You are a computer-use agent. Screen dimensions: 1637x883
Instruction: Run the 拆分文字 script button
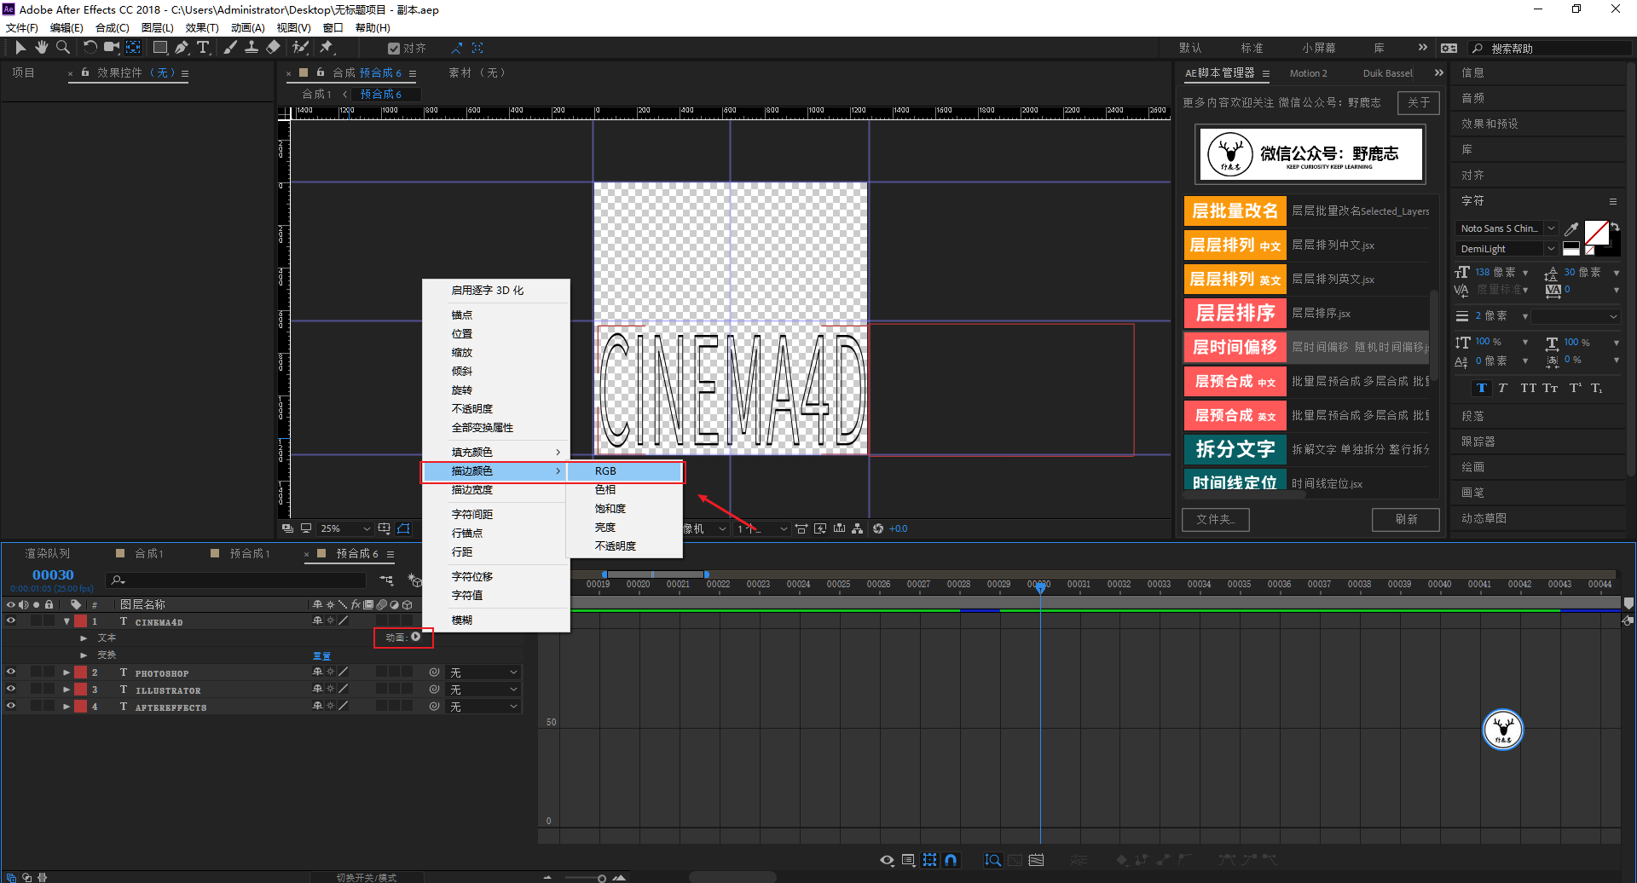click(x=1235, y=449)
